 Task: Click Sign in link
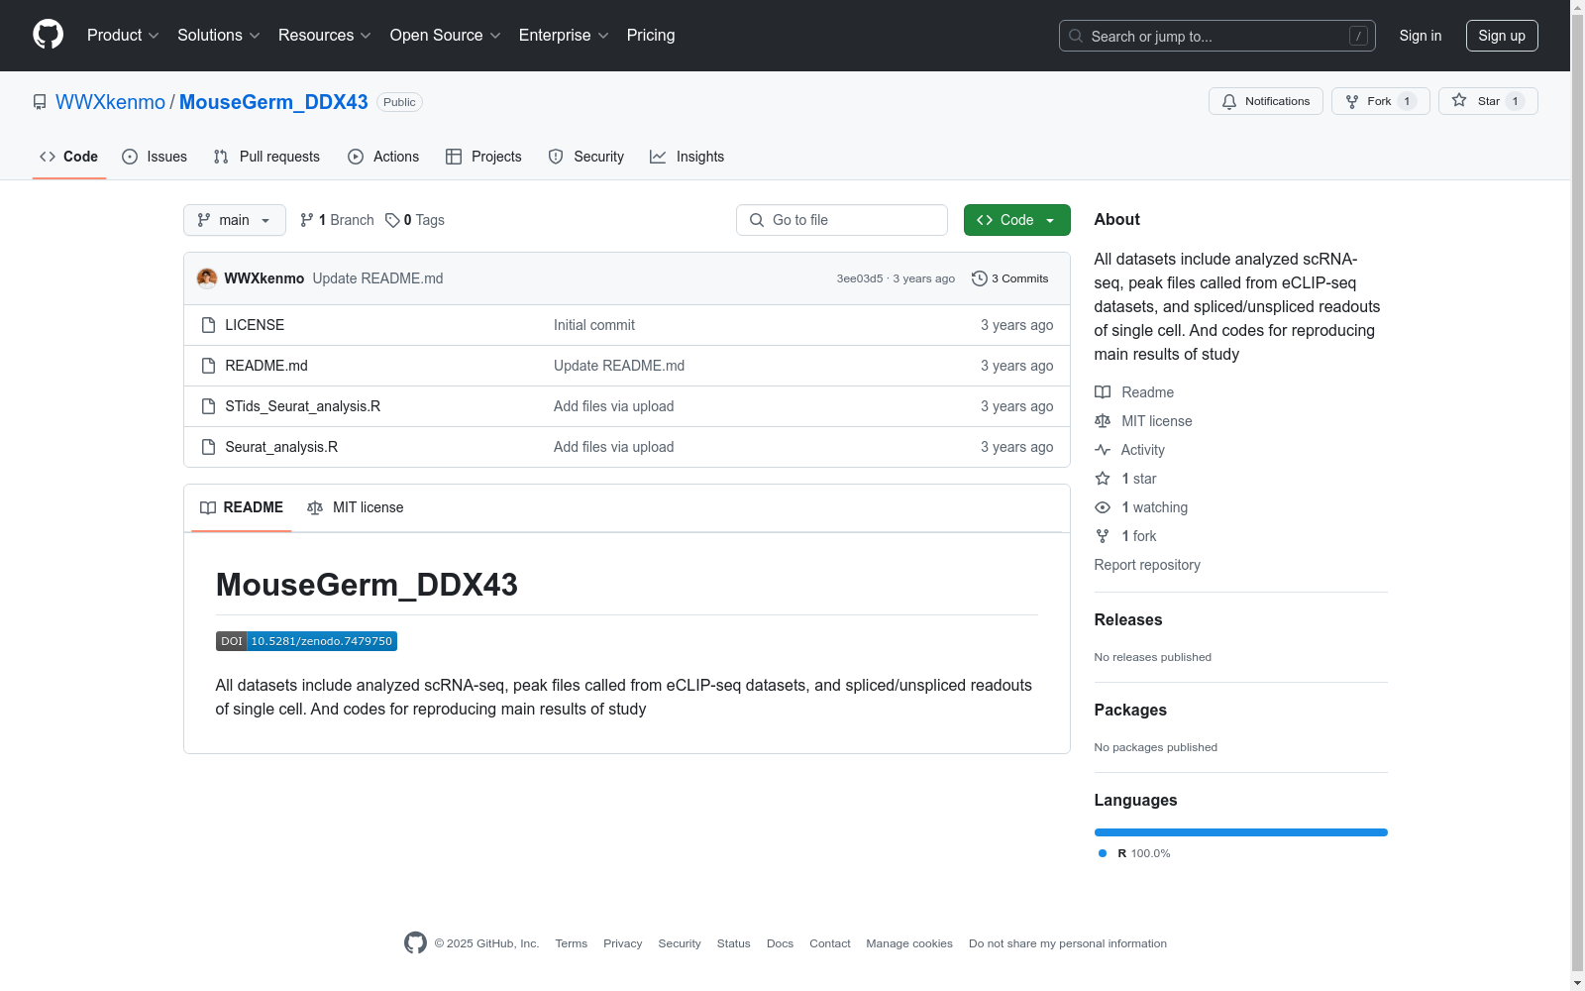(x=1420, y=36)
